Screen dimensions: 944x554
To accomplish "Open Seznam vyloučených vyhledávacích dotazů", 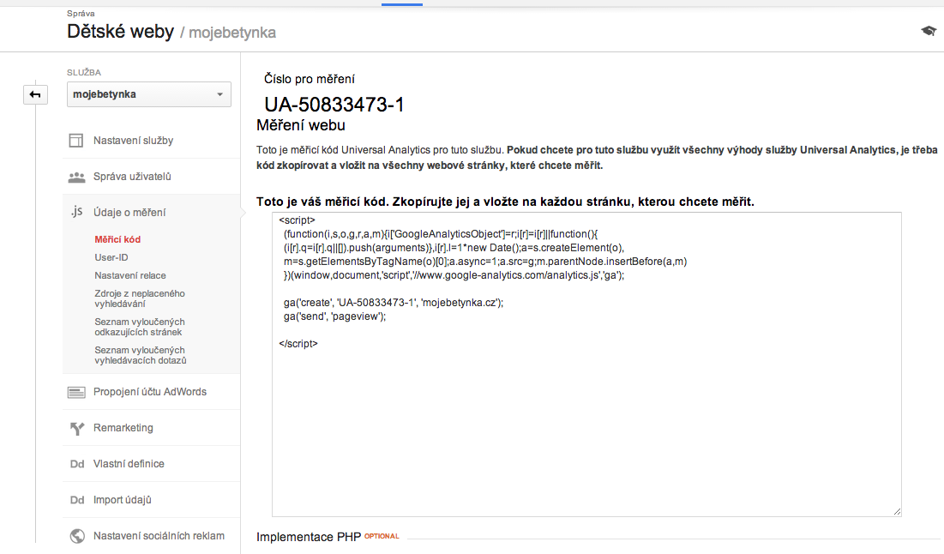I will [139, 355].
